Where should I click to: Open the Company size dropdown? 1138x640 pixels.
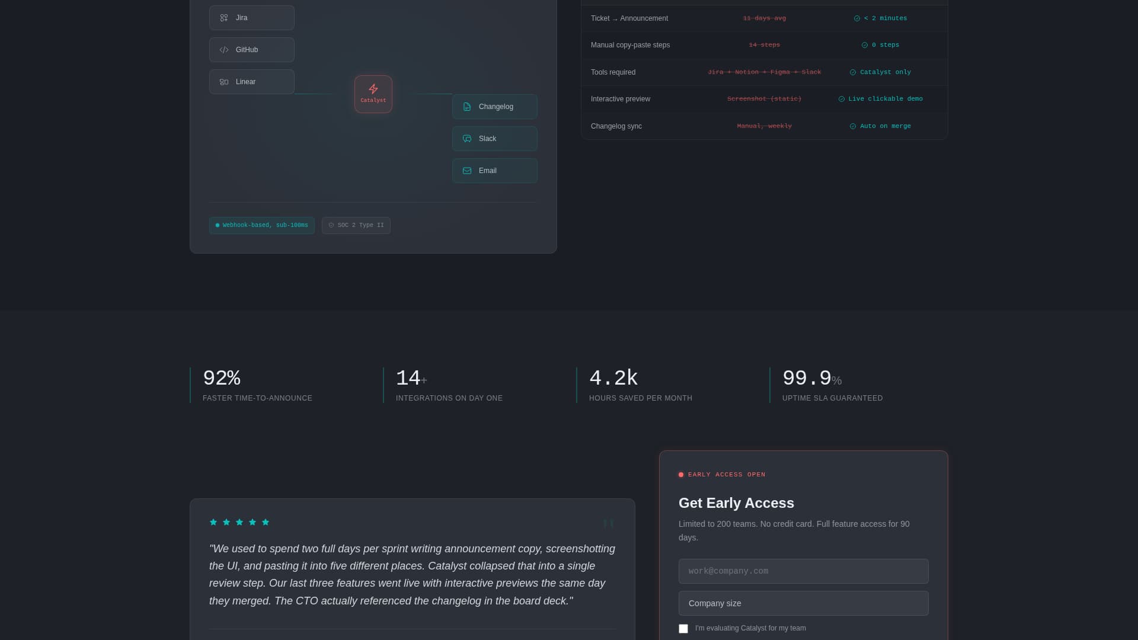coord(804,603)
